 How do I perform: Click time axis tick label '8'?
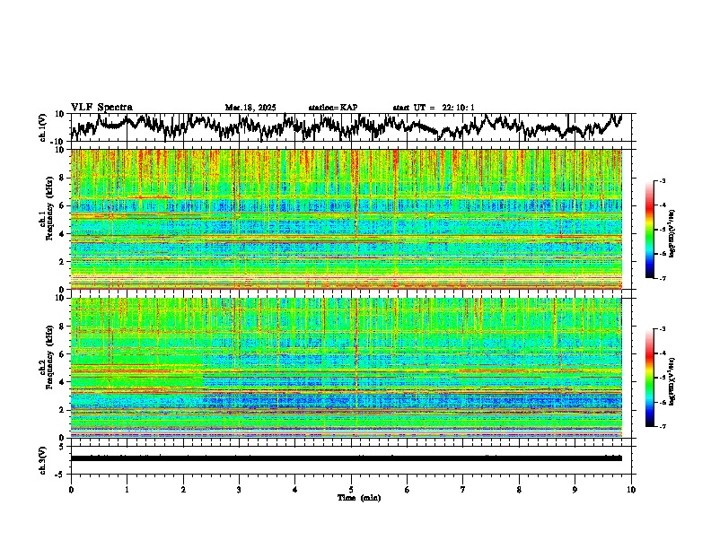click(x=519, y=490)
